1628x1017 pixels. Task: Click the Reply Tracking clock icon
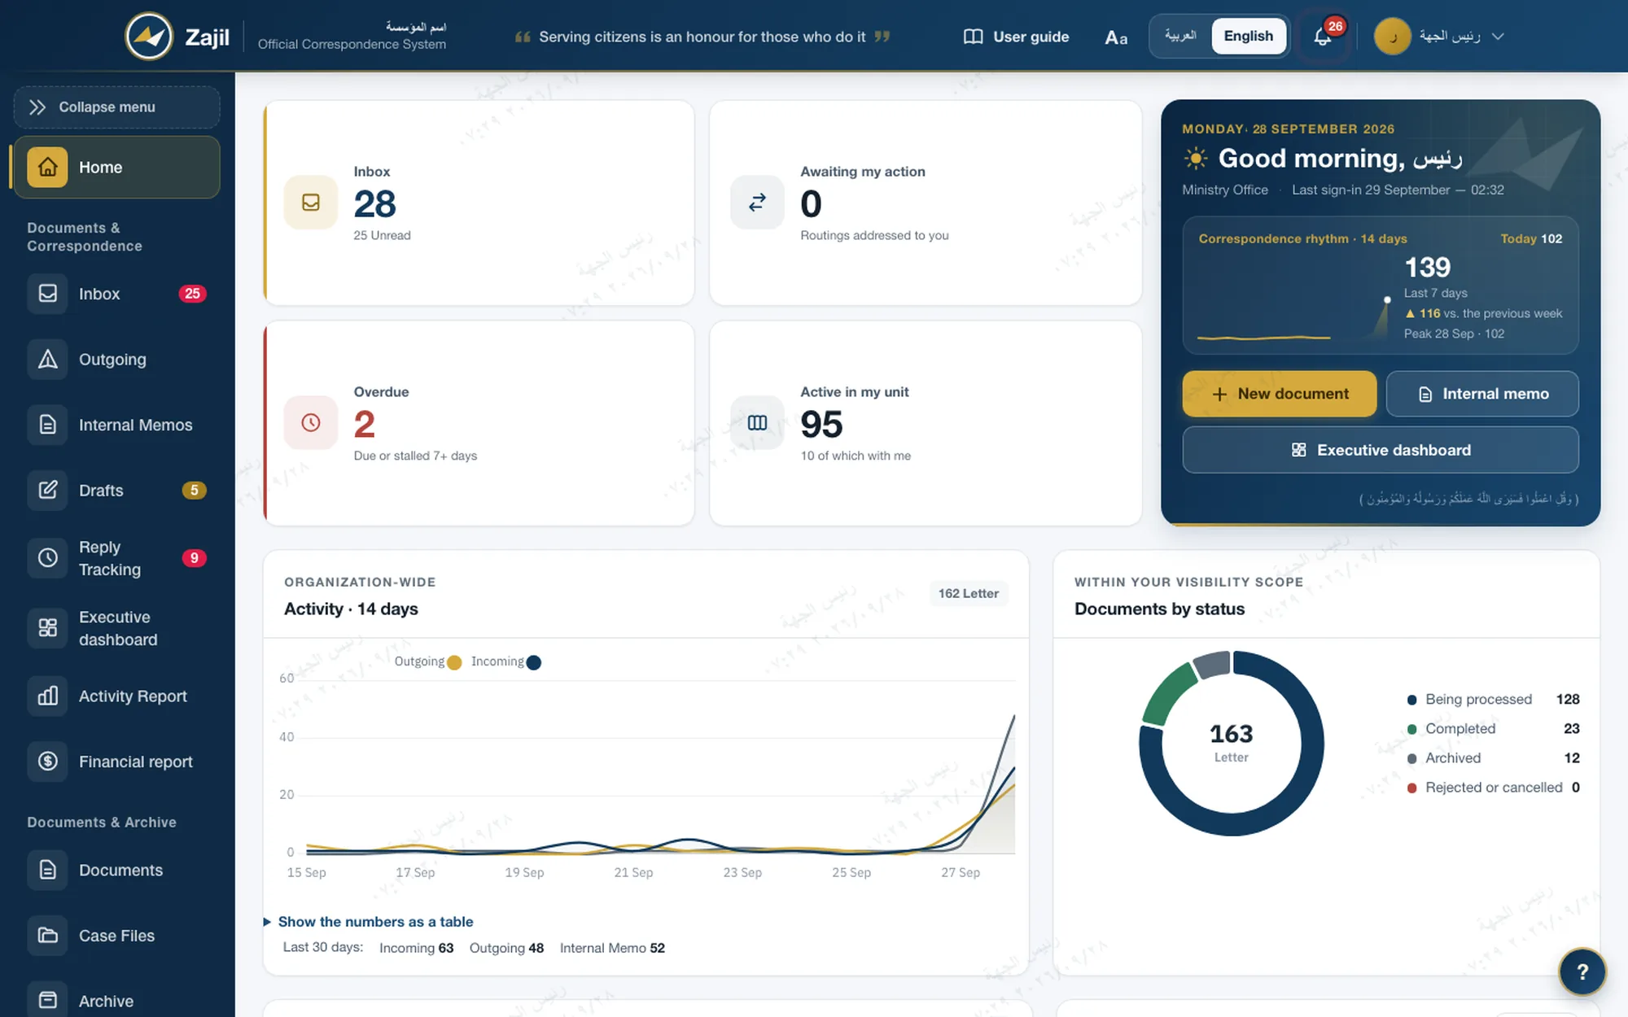click(48, 557)
